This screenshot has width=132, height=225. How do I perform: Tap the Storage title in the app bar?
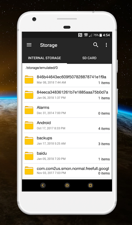point(48,45)
